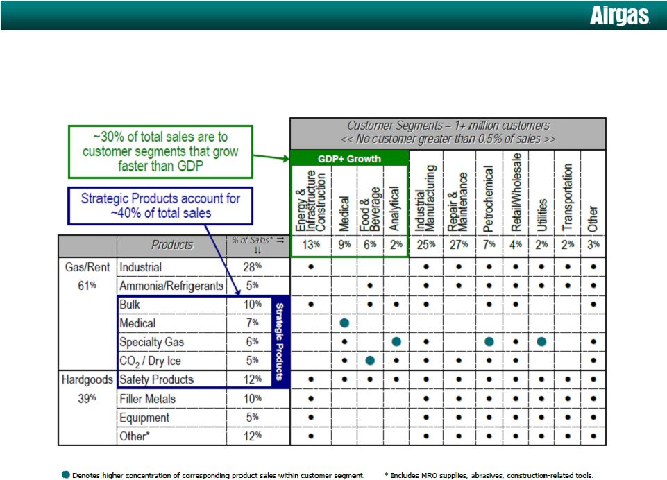Viewport: 667px width, 480px height.
Task: Select the teal dot for Specialty Gas under Petrochemical
Action: click(x=489, y=341)
